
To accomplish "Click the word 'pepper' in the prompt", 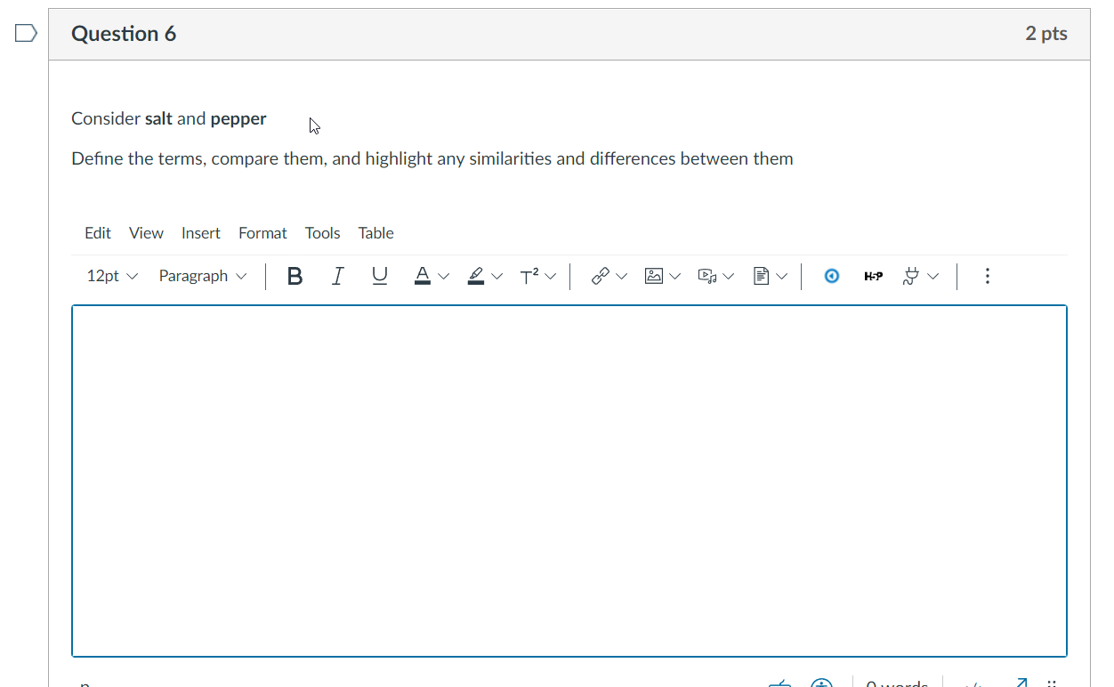I will 238,119.
